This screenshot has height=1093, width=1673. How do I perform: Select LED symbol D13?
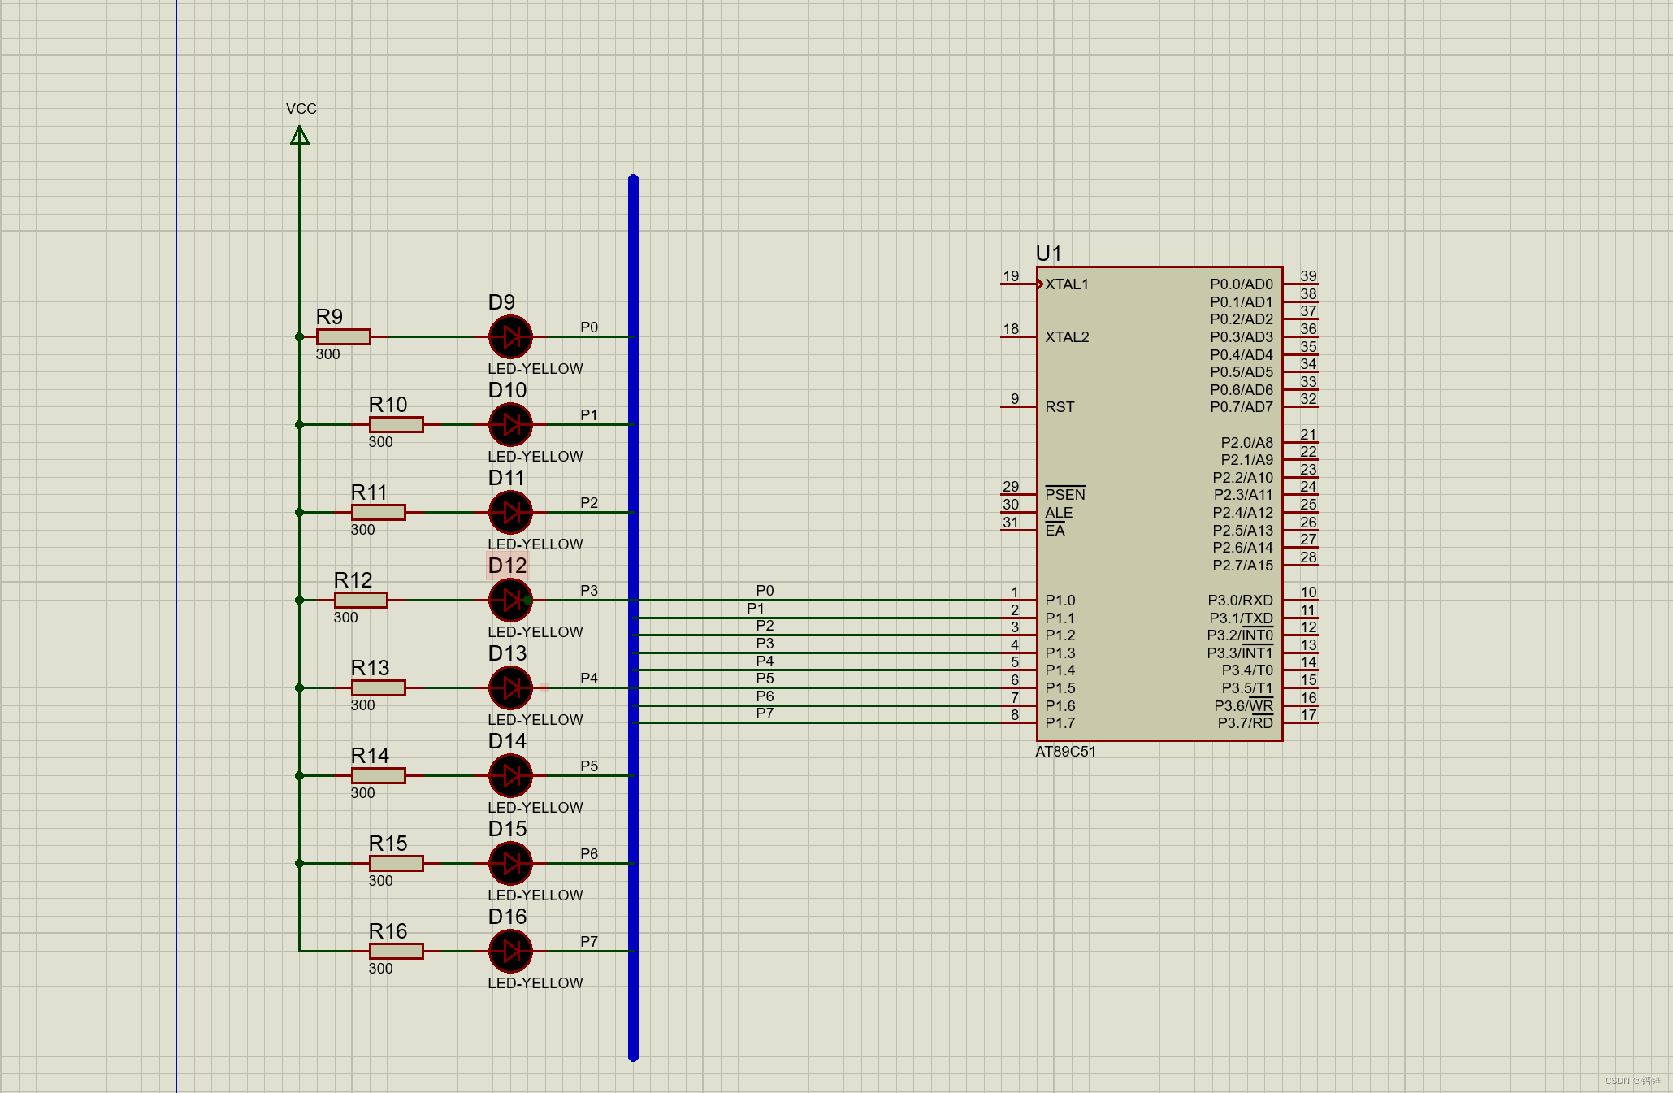[x=510, y=687]
